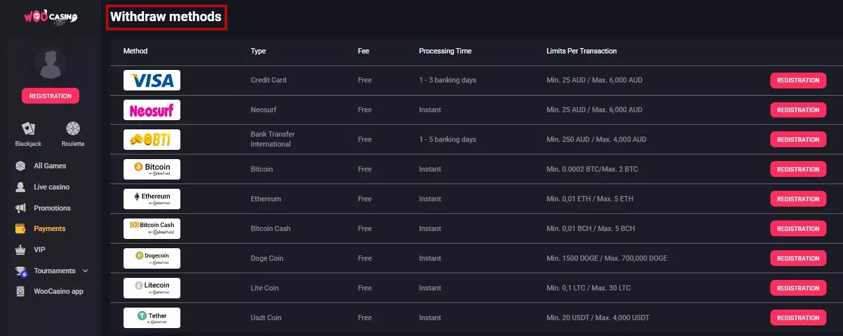This screenshot has width=843, height=336.
Task: Click the Limits Per Transaction header
Action: point(581,51)
